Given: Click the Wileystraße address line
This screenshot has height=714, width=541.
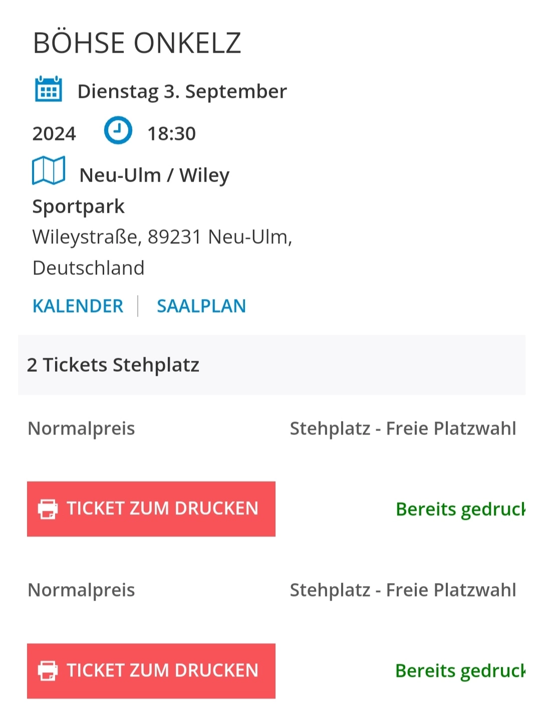Looking at the screenshot, I should [162, 237].
